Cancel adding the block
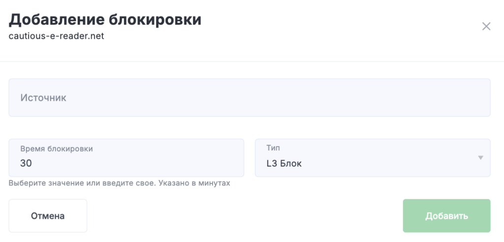Viewport: 504px width, 242px height. [48, 215]
